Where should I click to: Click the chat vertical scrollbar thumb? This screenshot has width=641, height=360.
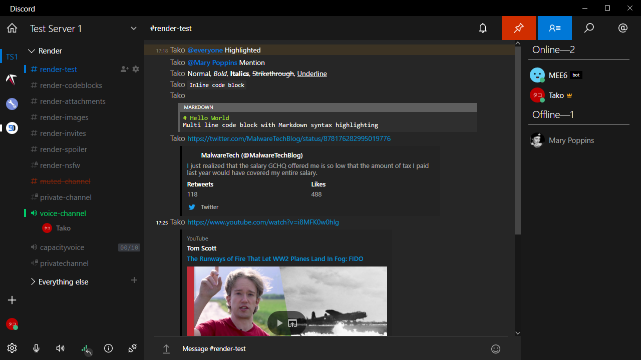click(518, 140)
